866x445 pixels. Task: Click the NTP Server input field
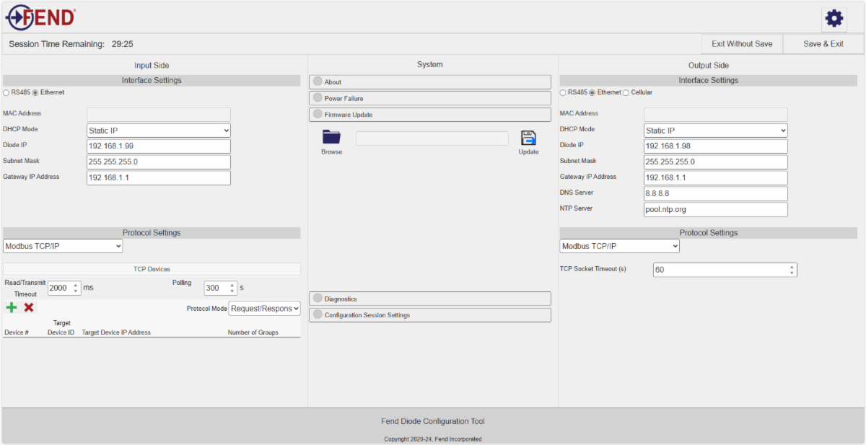point(715,209)
